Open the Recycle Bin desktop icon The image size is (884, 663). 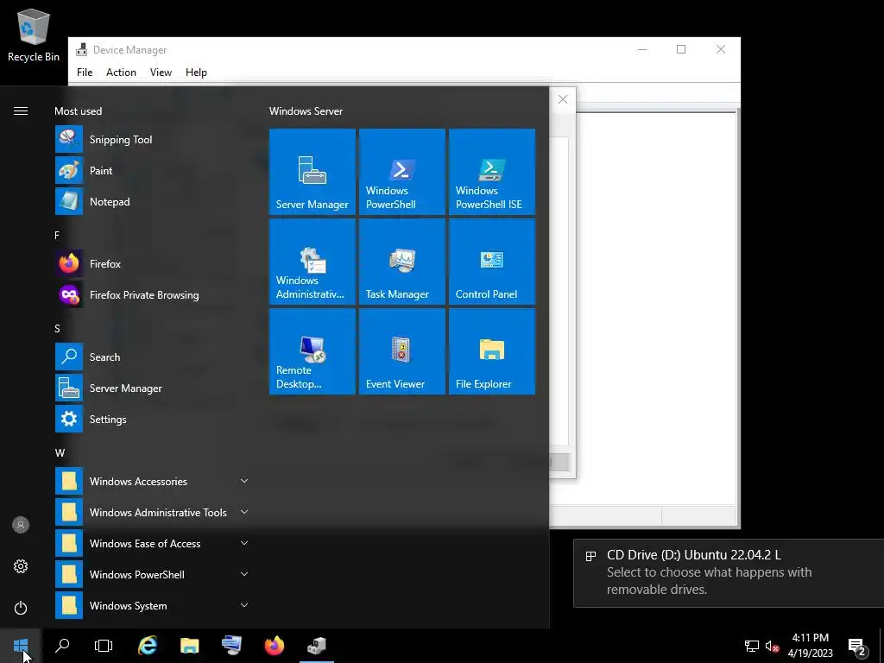pyautogui.click(x=34, y=35)
